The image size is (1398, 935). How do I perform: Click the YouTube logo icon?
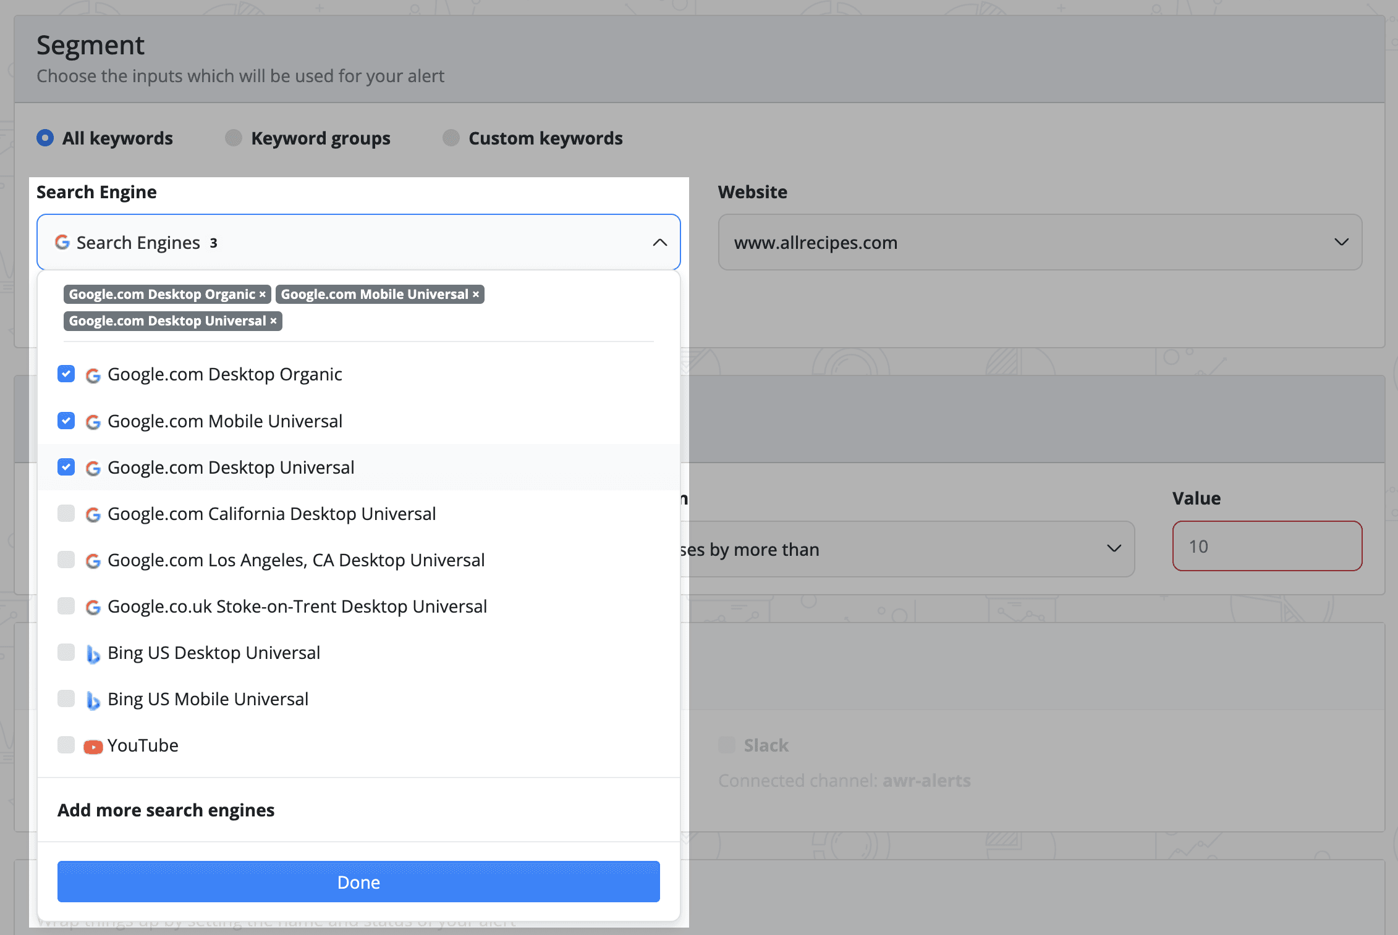93,747
